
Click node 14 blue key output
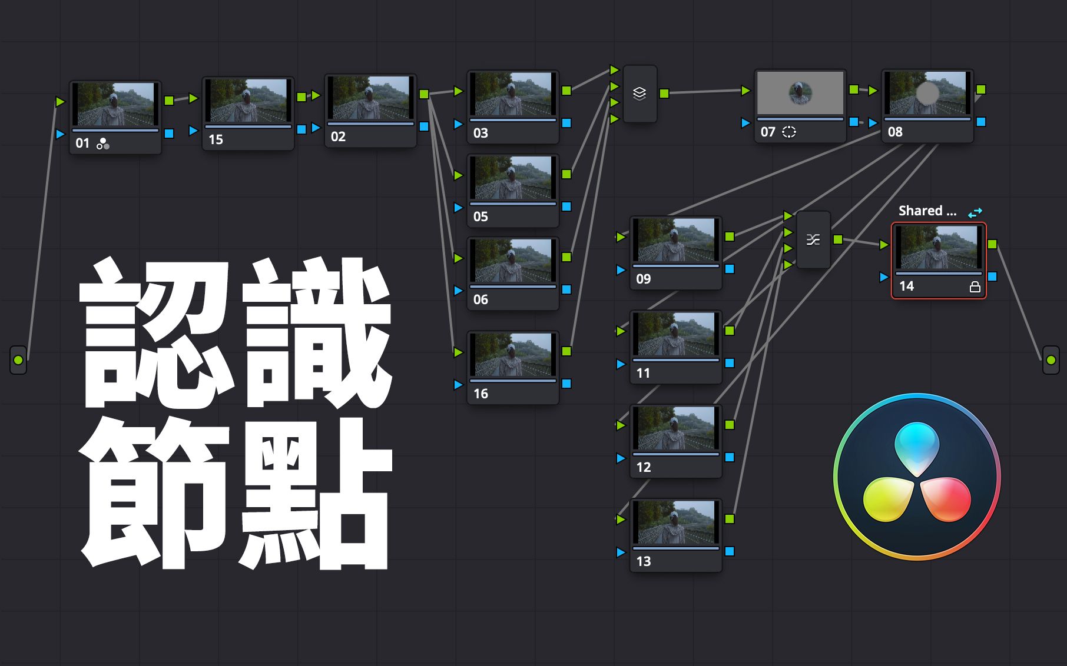(x=992, y=277)
